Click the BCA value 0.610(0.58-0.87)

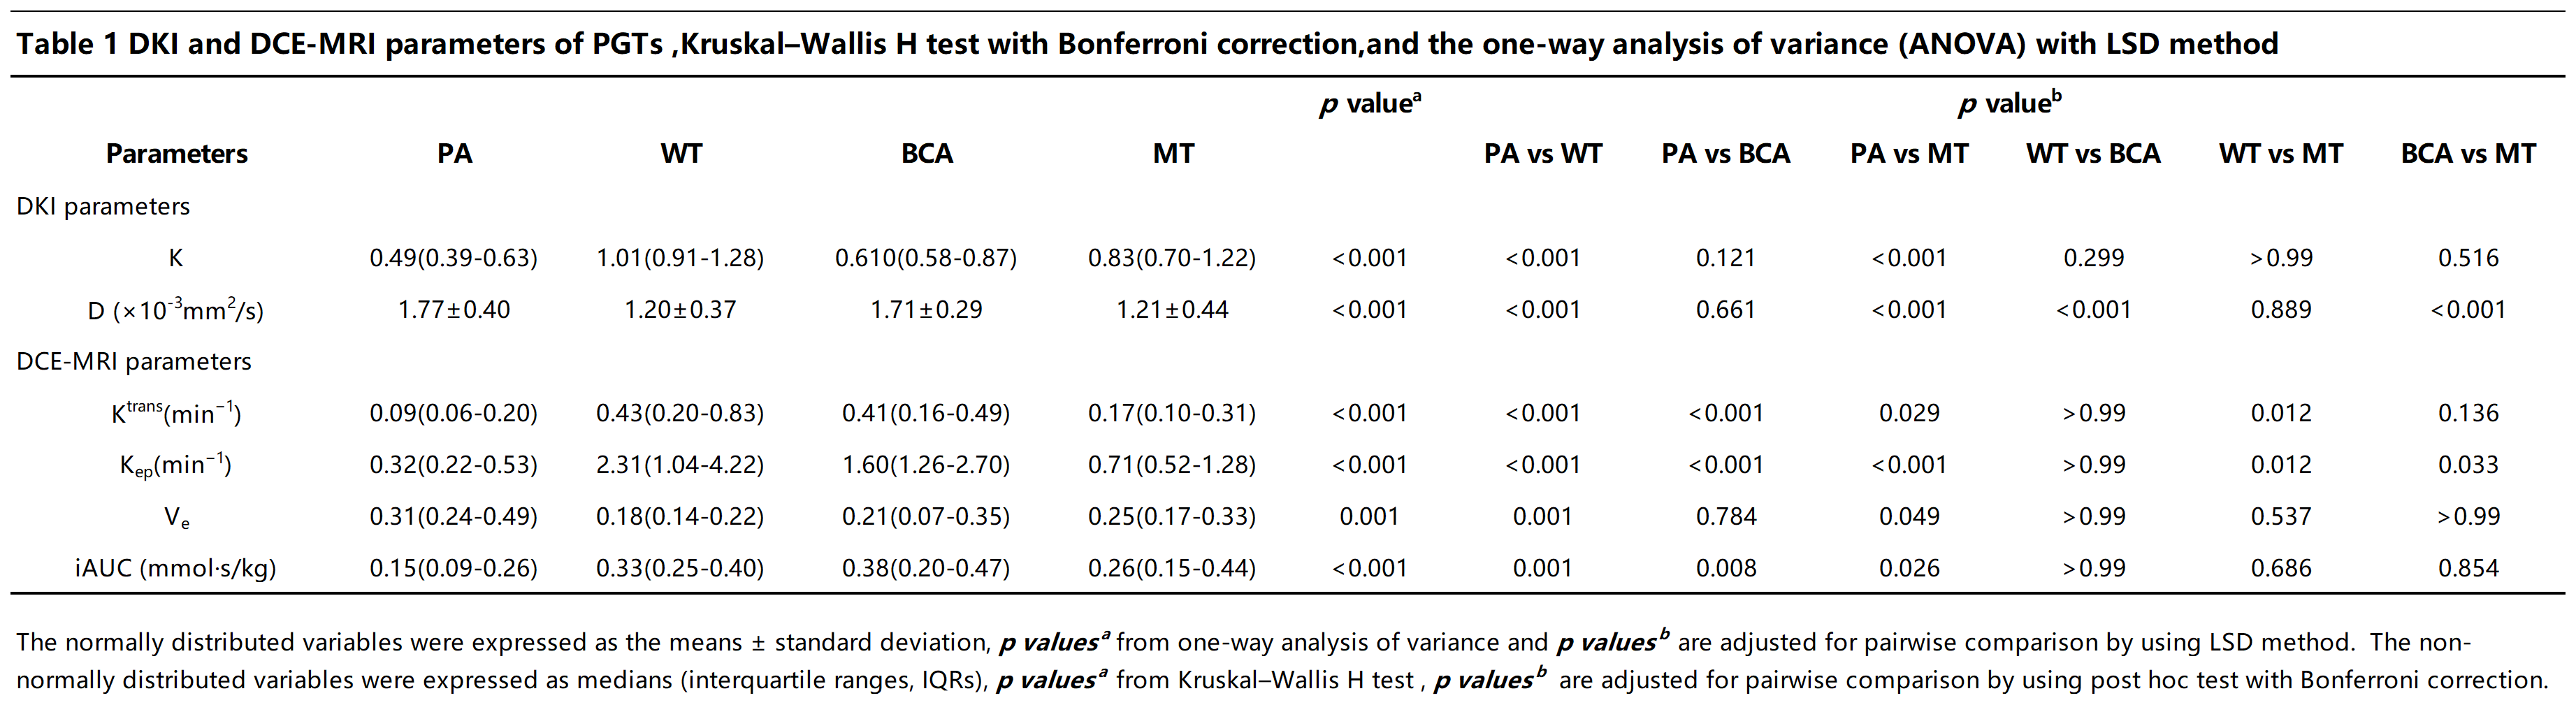926,258
